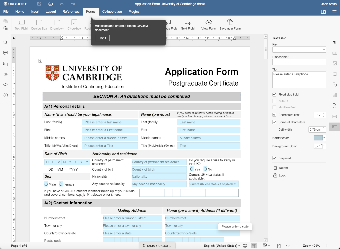Click the View Form icon

tap(209, 23)
